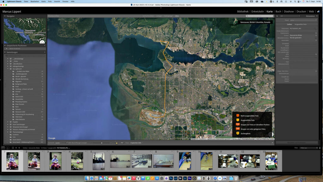Toggle the Metadata panel switch at panel top left

coord(277,16)
